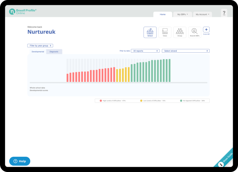Click the tallest green bar in chart
This screenshot has height=172, width=238.
170,70
